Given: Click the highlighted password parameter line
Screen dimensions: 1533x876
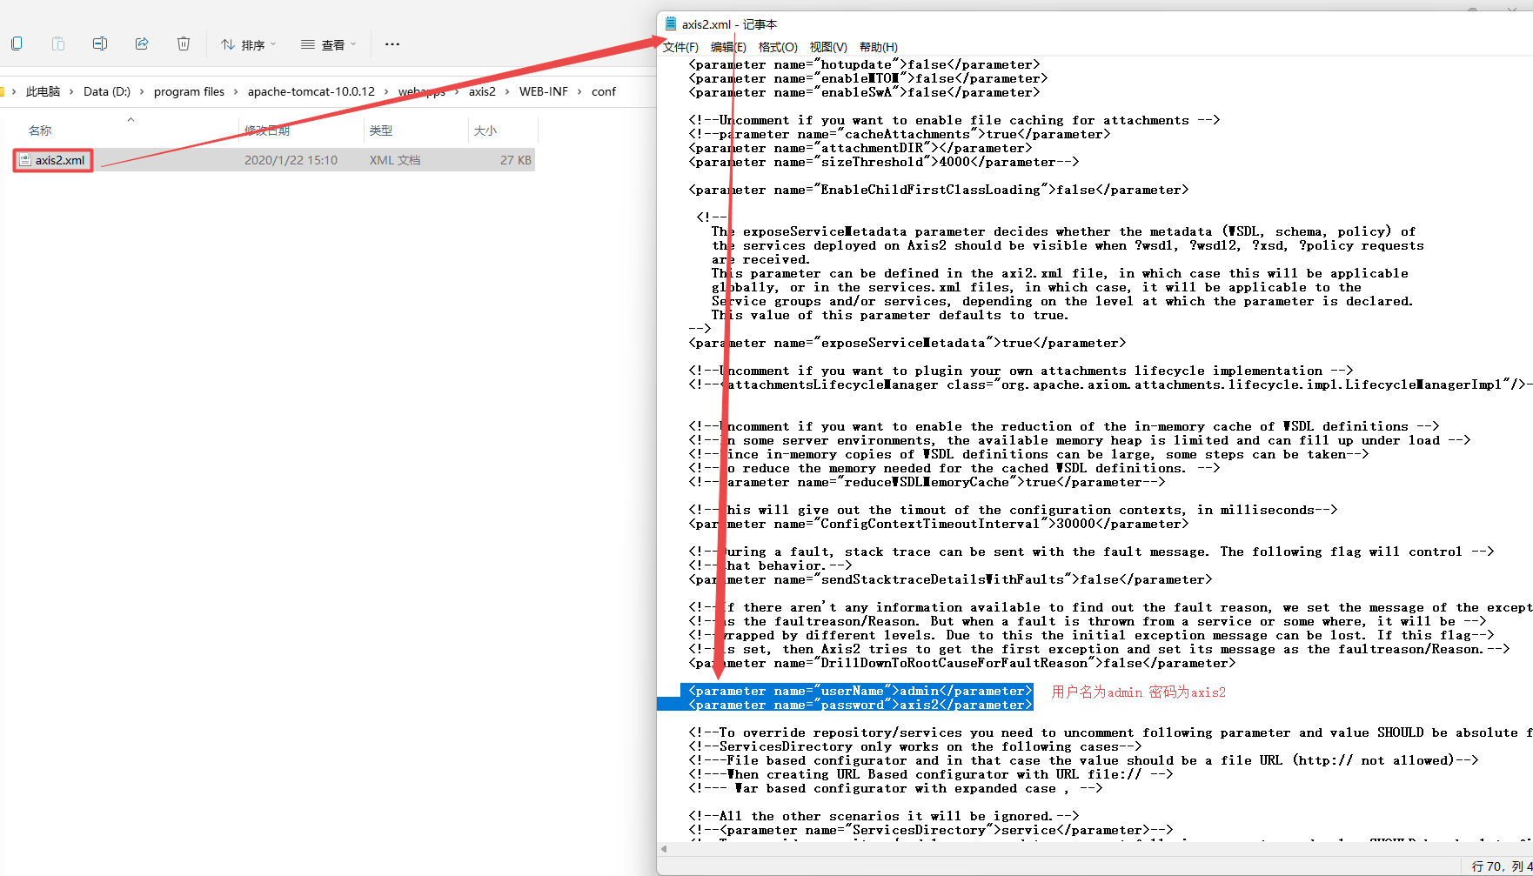Looking at the screenshot, I should [x=860, y=705].
